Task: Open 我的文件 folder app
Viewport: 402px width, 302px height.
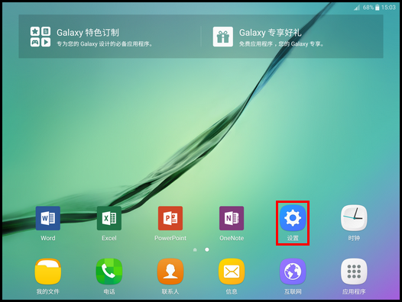Action: (48, 271)
